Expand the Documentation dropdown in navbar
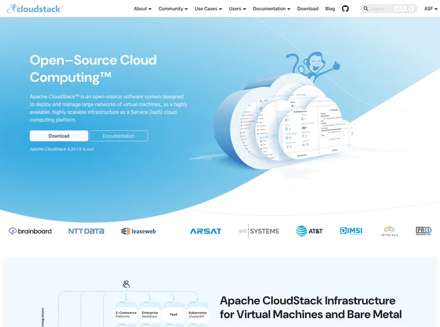Image resolution: width=440 pixels, height=327 pixels. pyautogui.click(x=271, y=9)
